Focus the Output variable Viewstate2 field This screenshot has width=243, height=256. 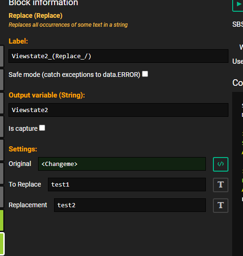click(118, 110)
